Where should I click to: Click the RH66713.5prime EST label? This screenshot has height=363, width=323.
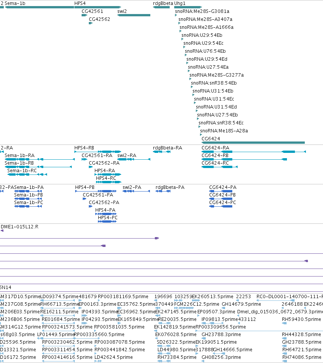(60, 304)
